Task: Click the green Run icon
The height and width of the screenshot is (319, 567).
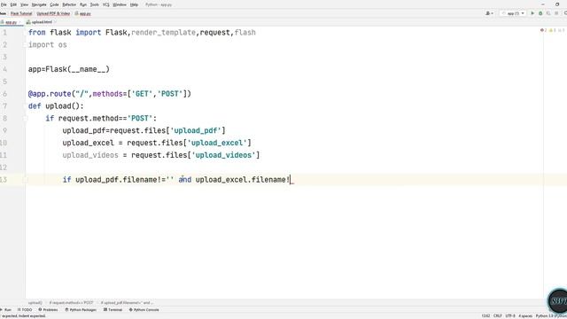Action: point(532,13)
